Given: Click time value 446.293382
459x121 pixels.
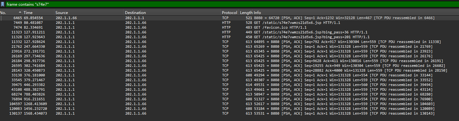Looking at the screenshot, I should [x=34, y=85].
